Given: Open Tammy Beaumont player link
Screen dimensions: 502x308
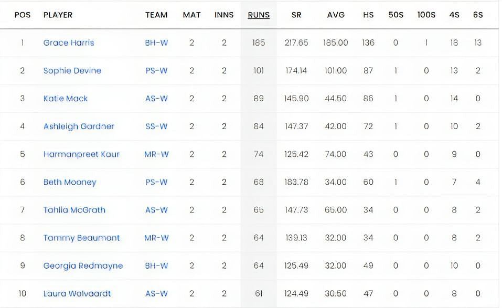Looking at the screenshot, I should coord(81,238).
